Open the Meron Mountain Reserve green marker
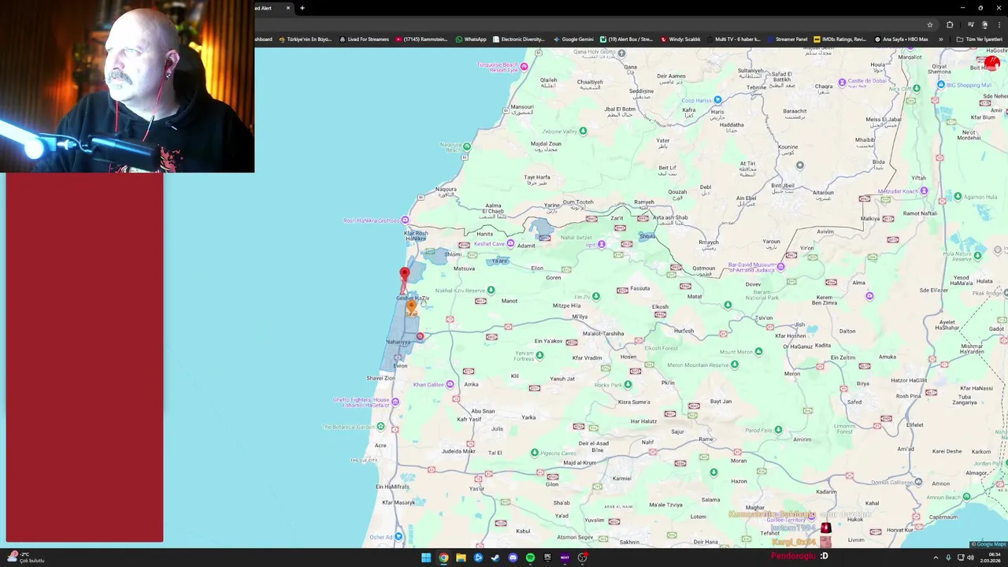This screenshot has height=567, width=1008. pos(735,365)
